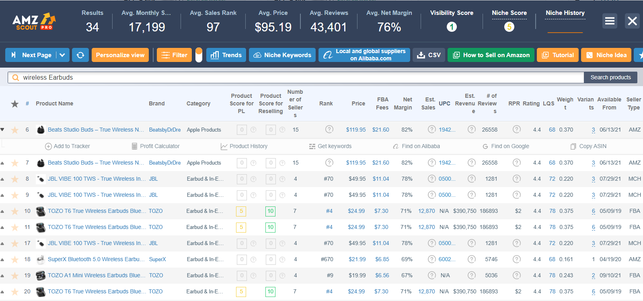Open the Niche History tab
643x301 pixels.
pos(565,13)
